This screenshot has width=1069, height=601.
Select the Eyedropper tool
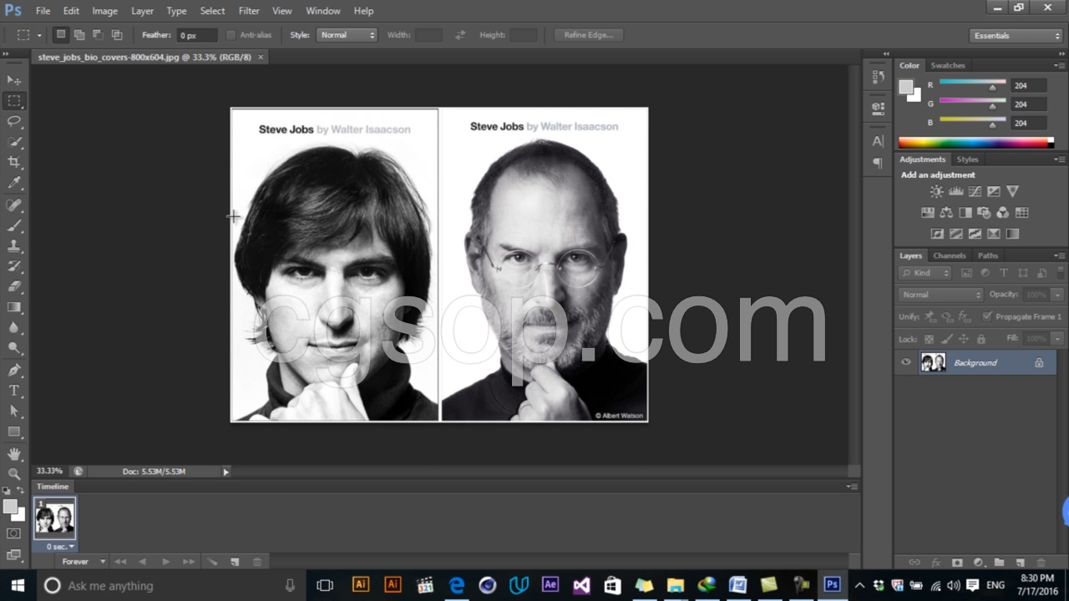click(14, 183)
